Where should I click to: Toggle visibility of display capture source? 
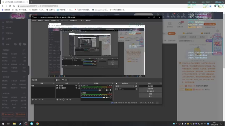pos(76,88)
